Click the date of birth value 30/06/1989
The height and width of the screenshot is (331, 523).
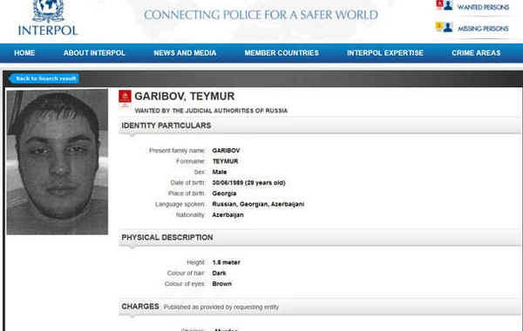tap(228, 183)
